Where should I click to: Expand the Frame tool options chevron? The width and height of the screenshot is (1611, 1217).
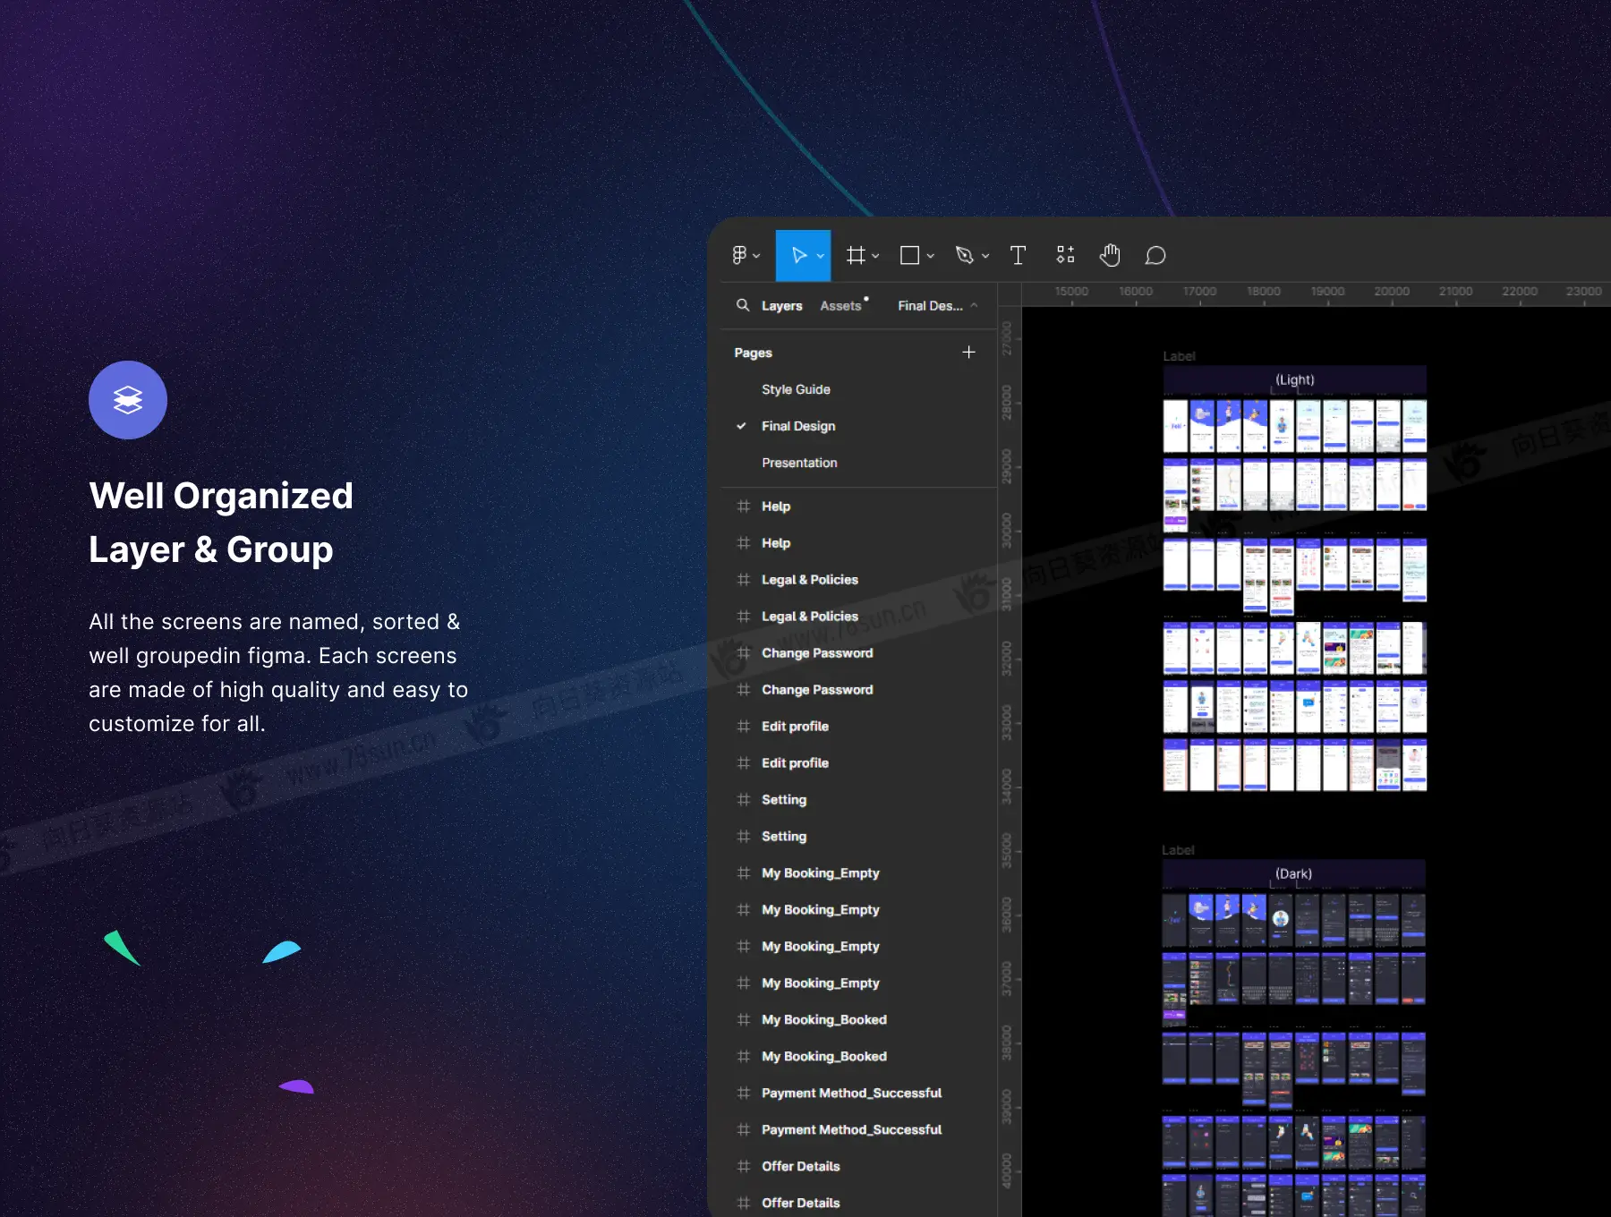pyautogui.click(x=875, y=256)
